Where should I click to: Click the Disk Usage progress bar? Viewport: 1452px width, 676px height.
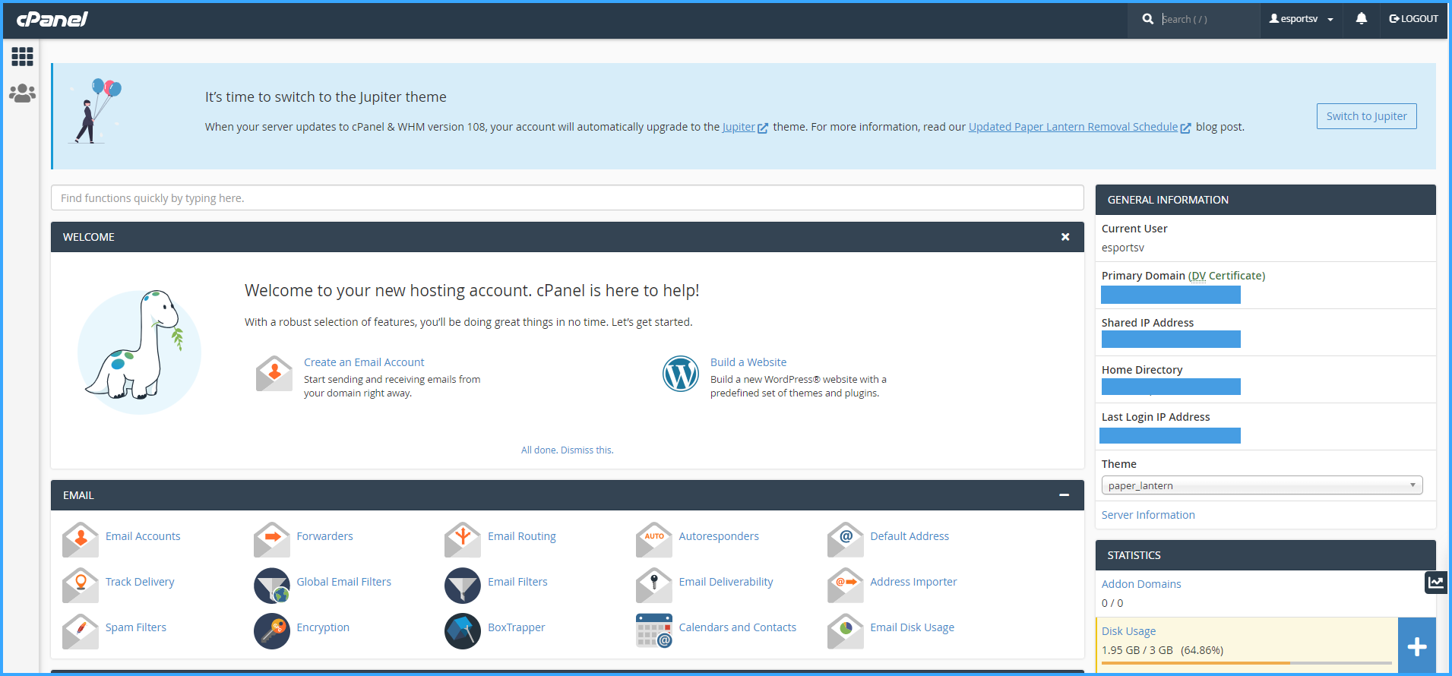(1247, 663)
